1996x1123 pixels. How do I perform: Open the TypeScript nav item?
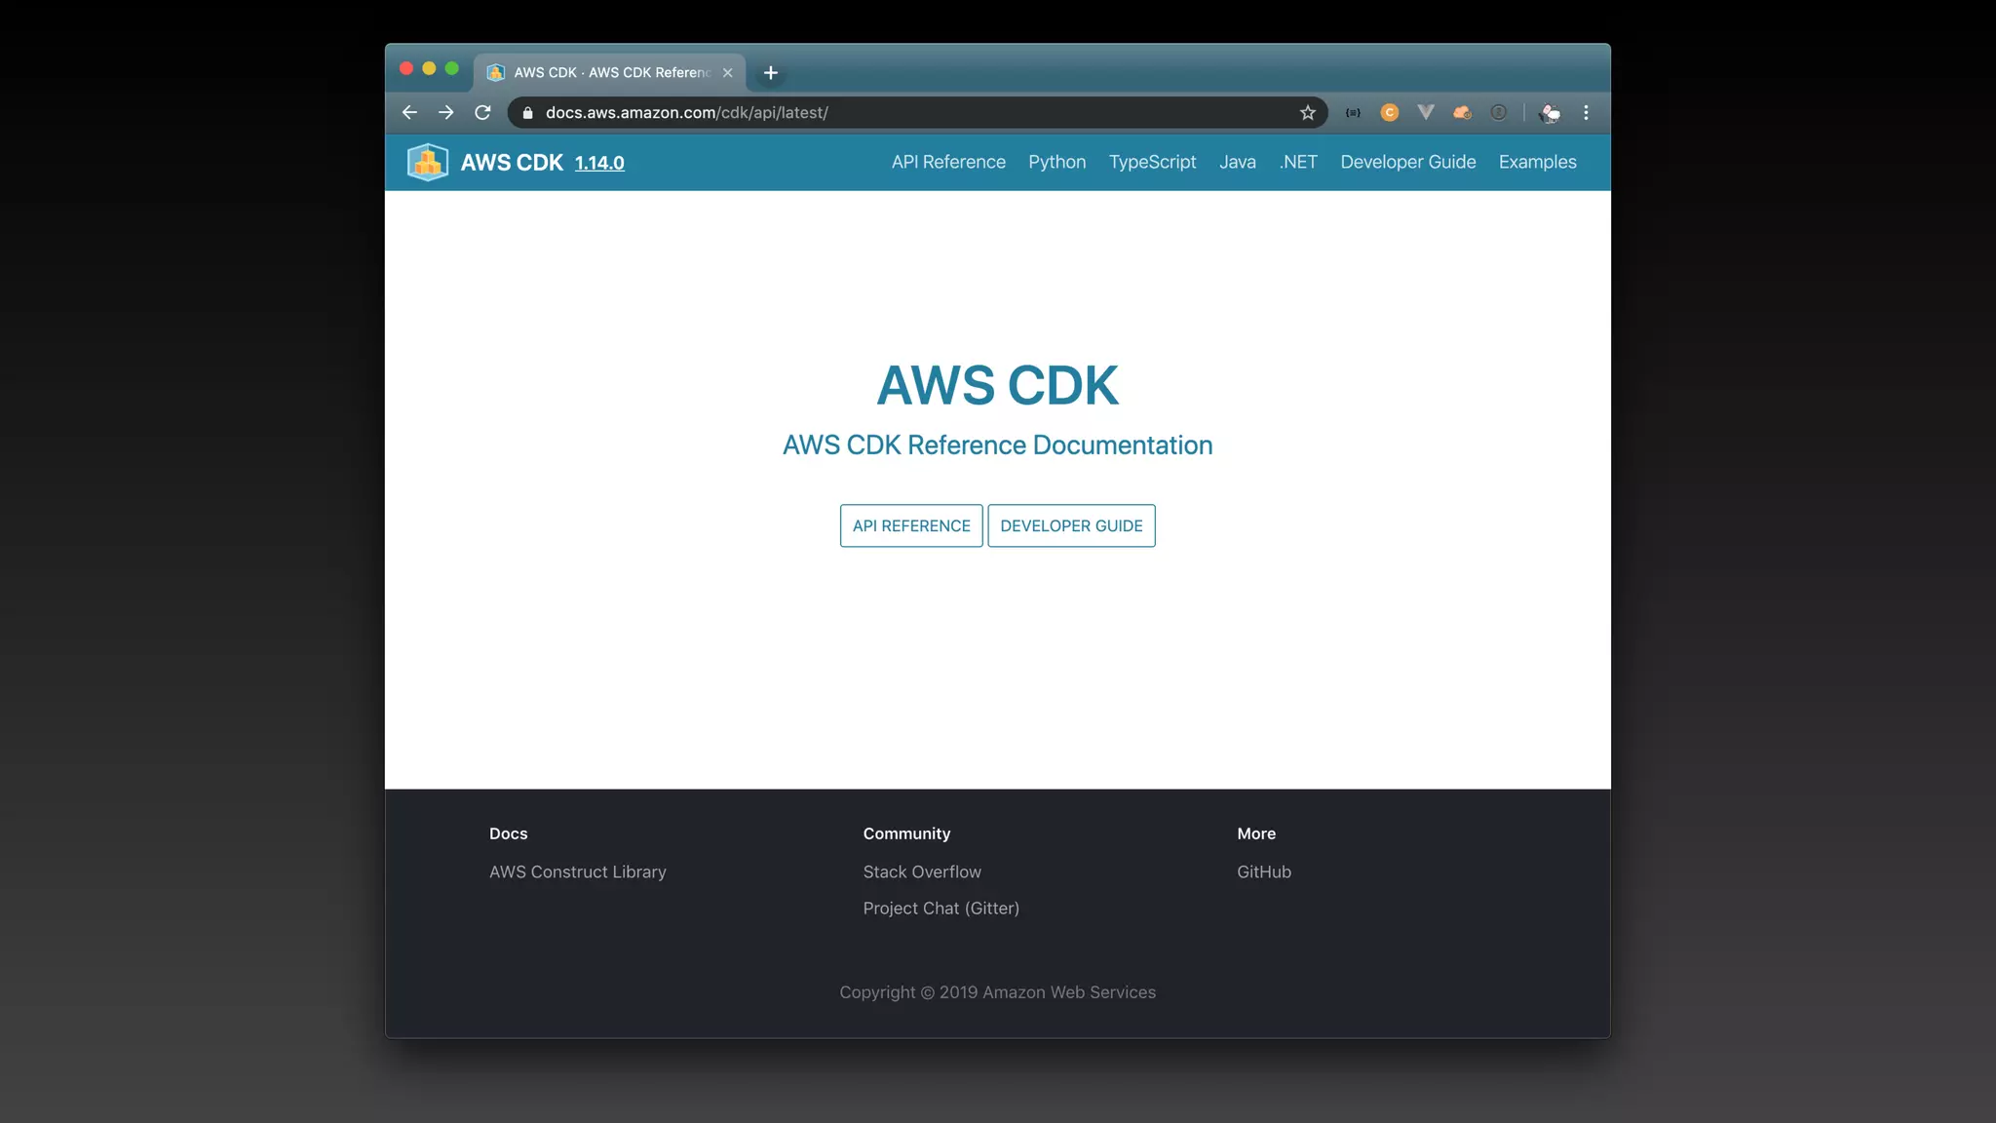pyautogui.click(x=1152, y=162)
